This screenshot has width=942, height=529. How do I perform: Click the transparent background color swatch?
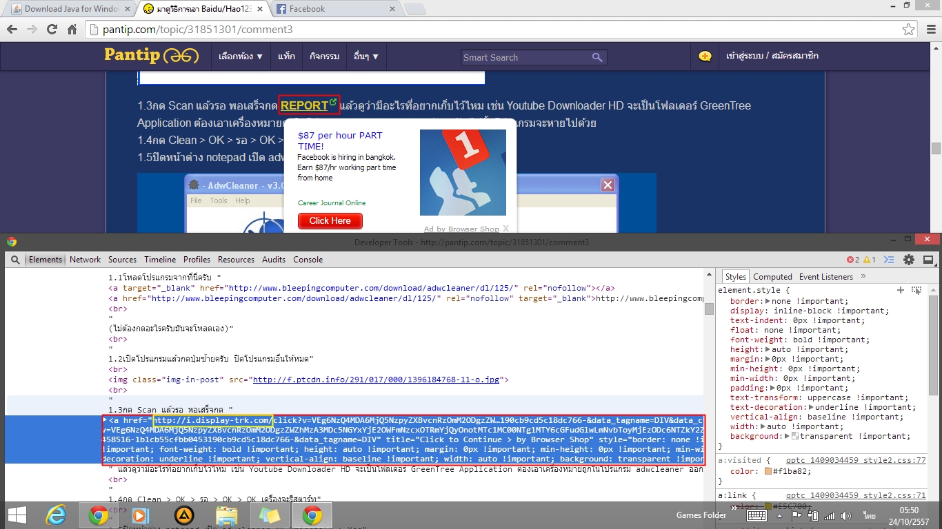tap(795, 436)
